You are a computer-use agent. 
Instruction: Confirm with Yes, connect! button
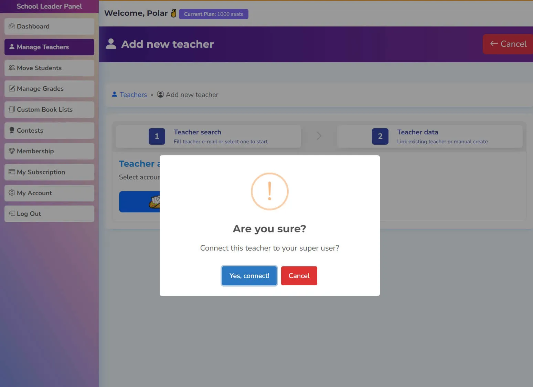coord(249,276)
